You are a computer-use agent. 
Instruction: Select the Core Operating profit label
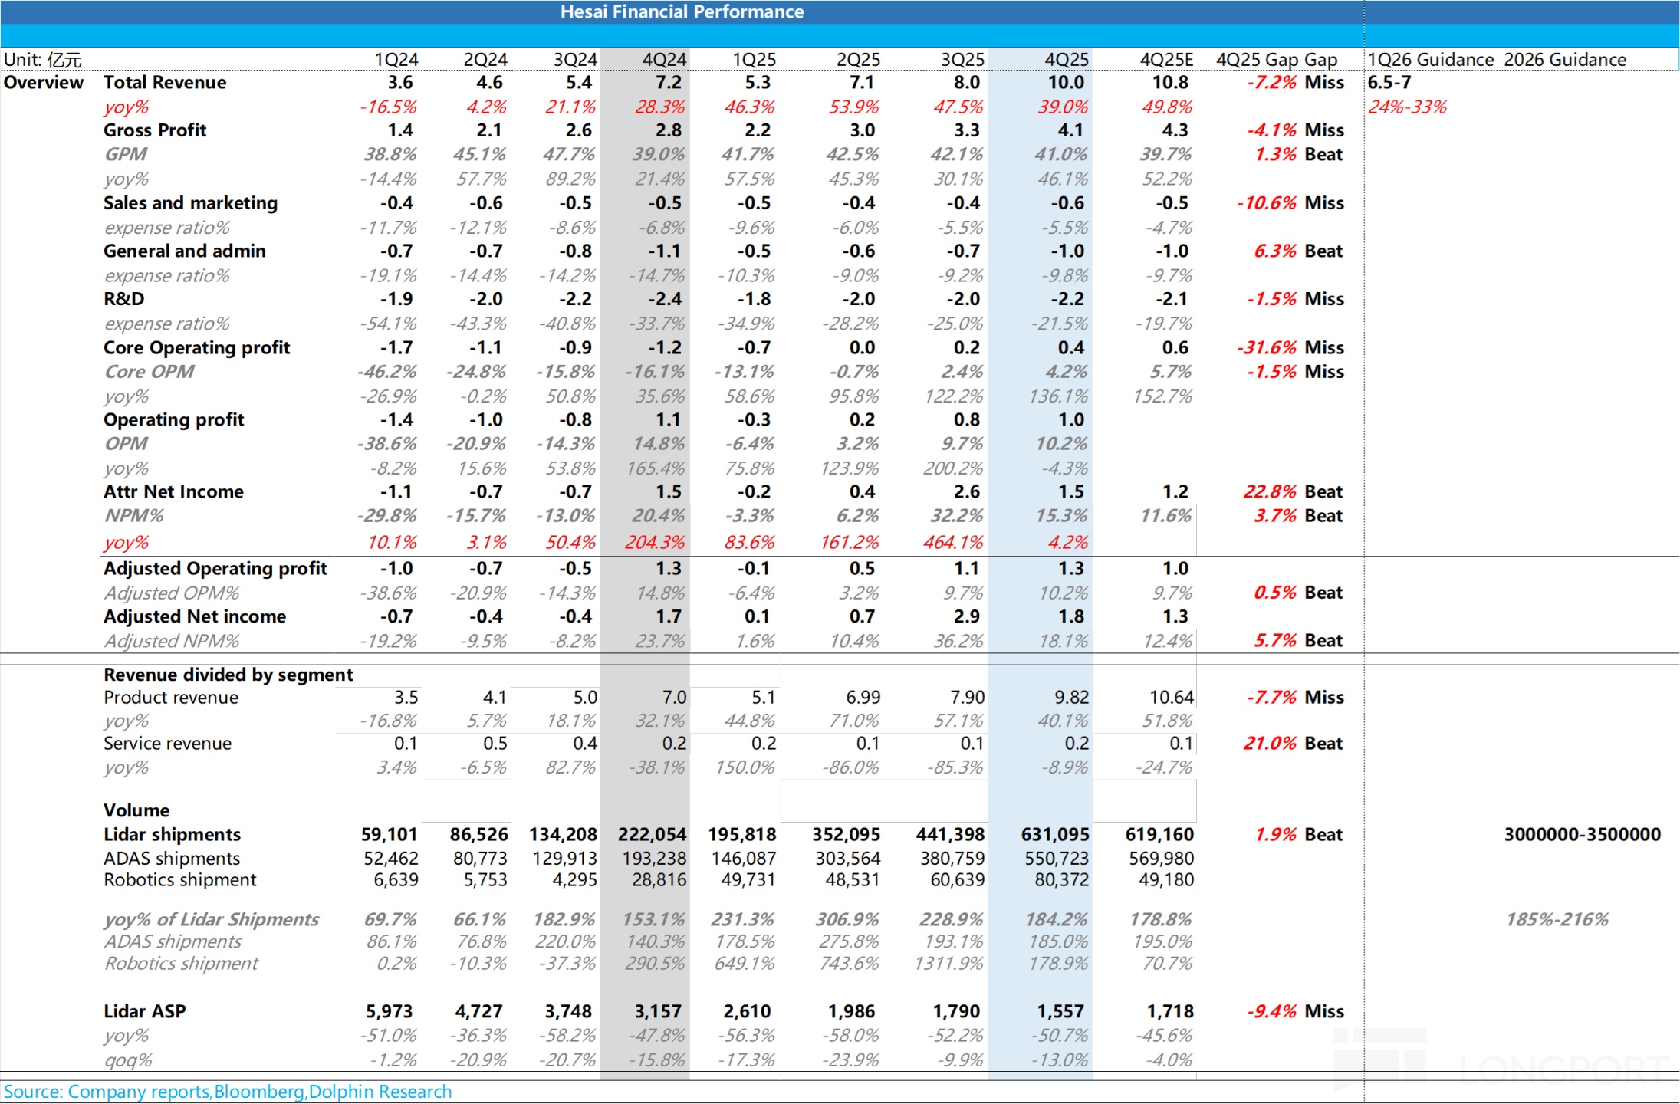pyautogui.click(x=196, y=347)
